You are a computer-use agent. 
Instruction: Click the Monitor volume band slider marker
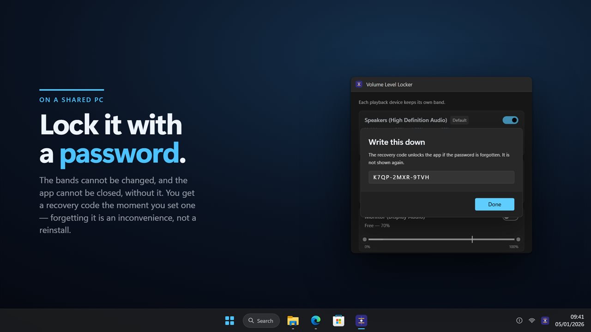pos(472,239)
